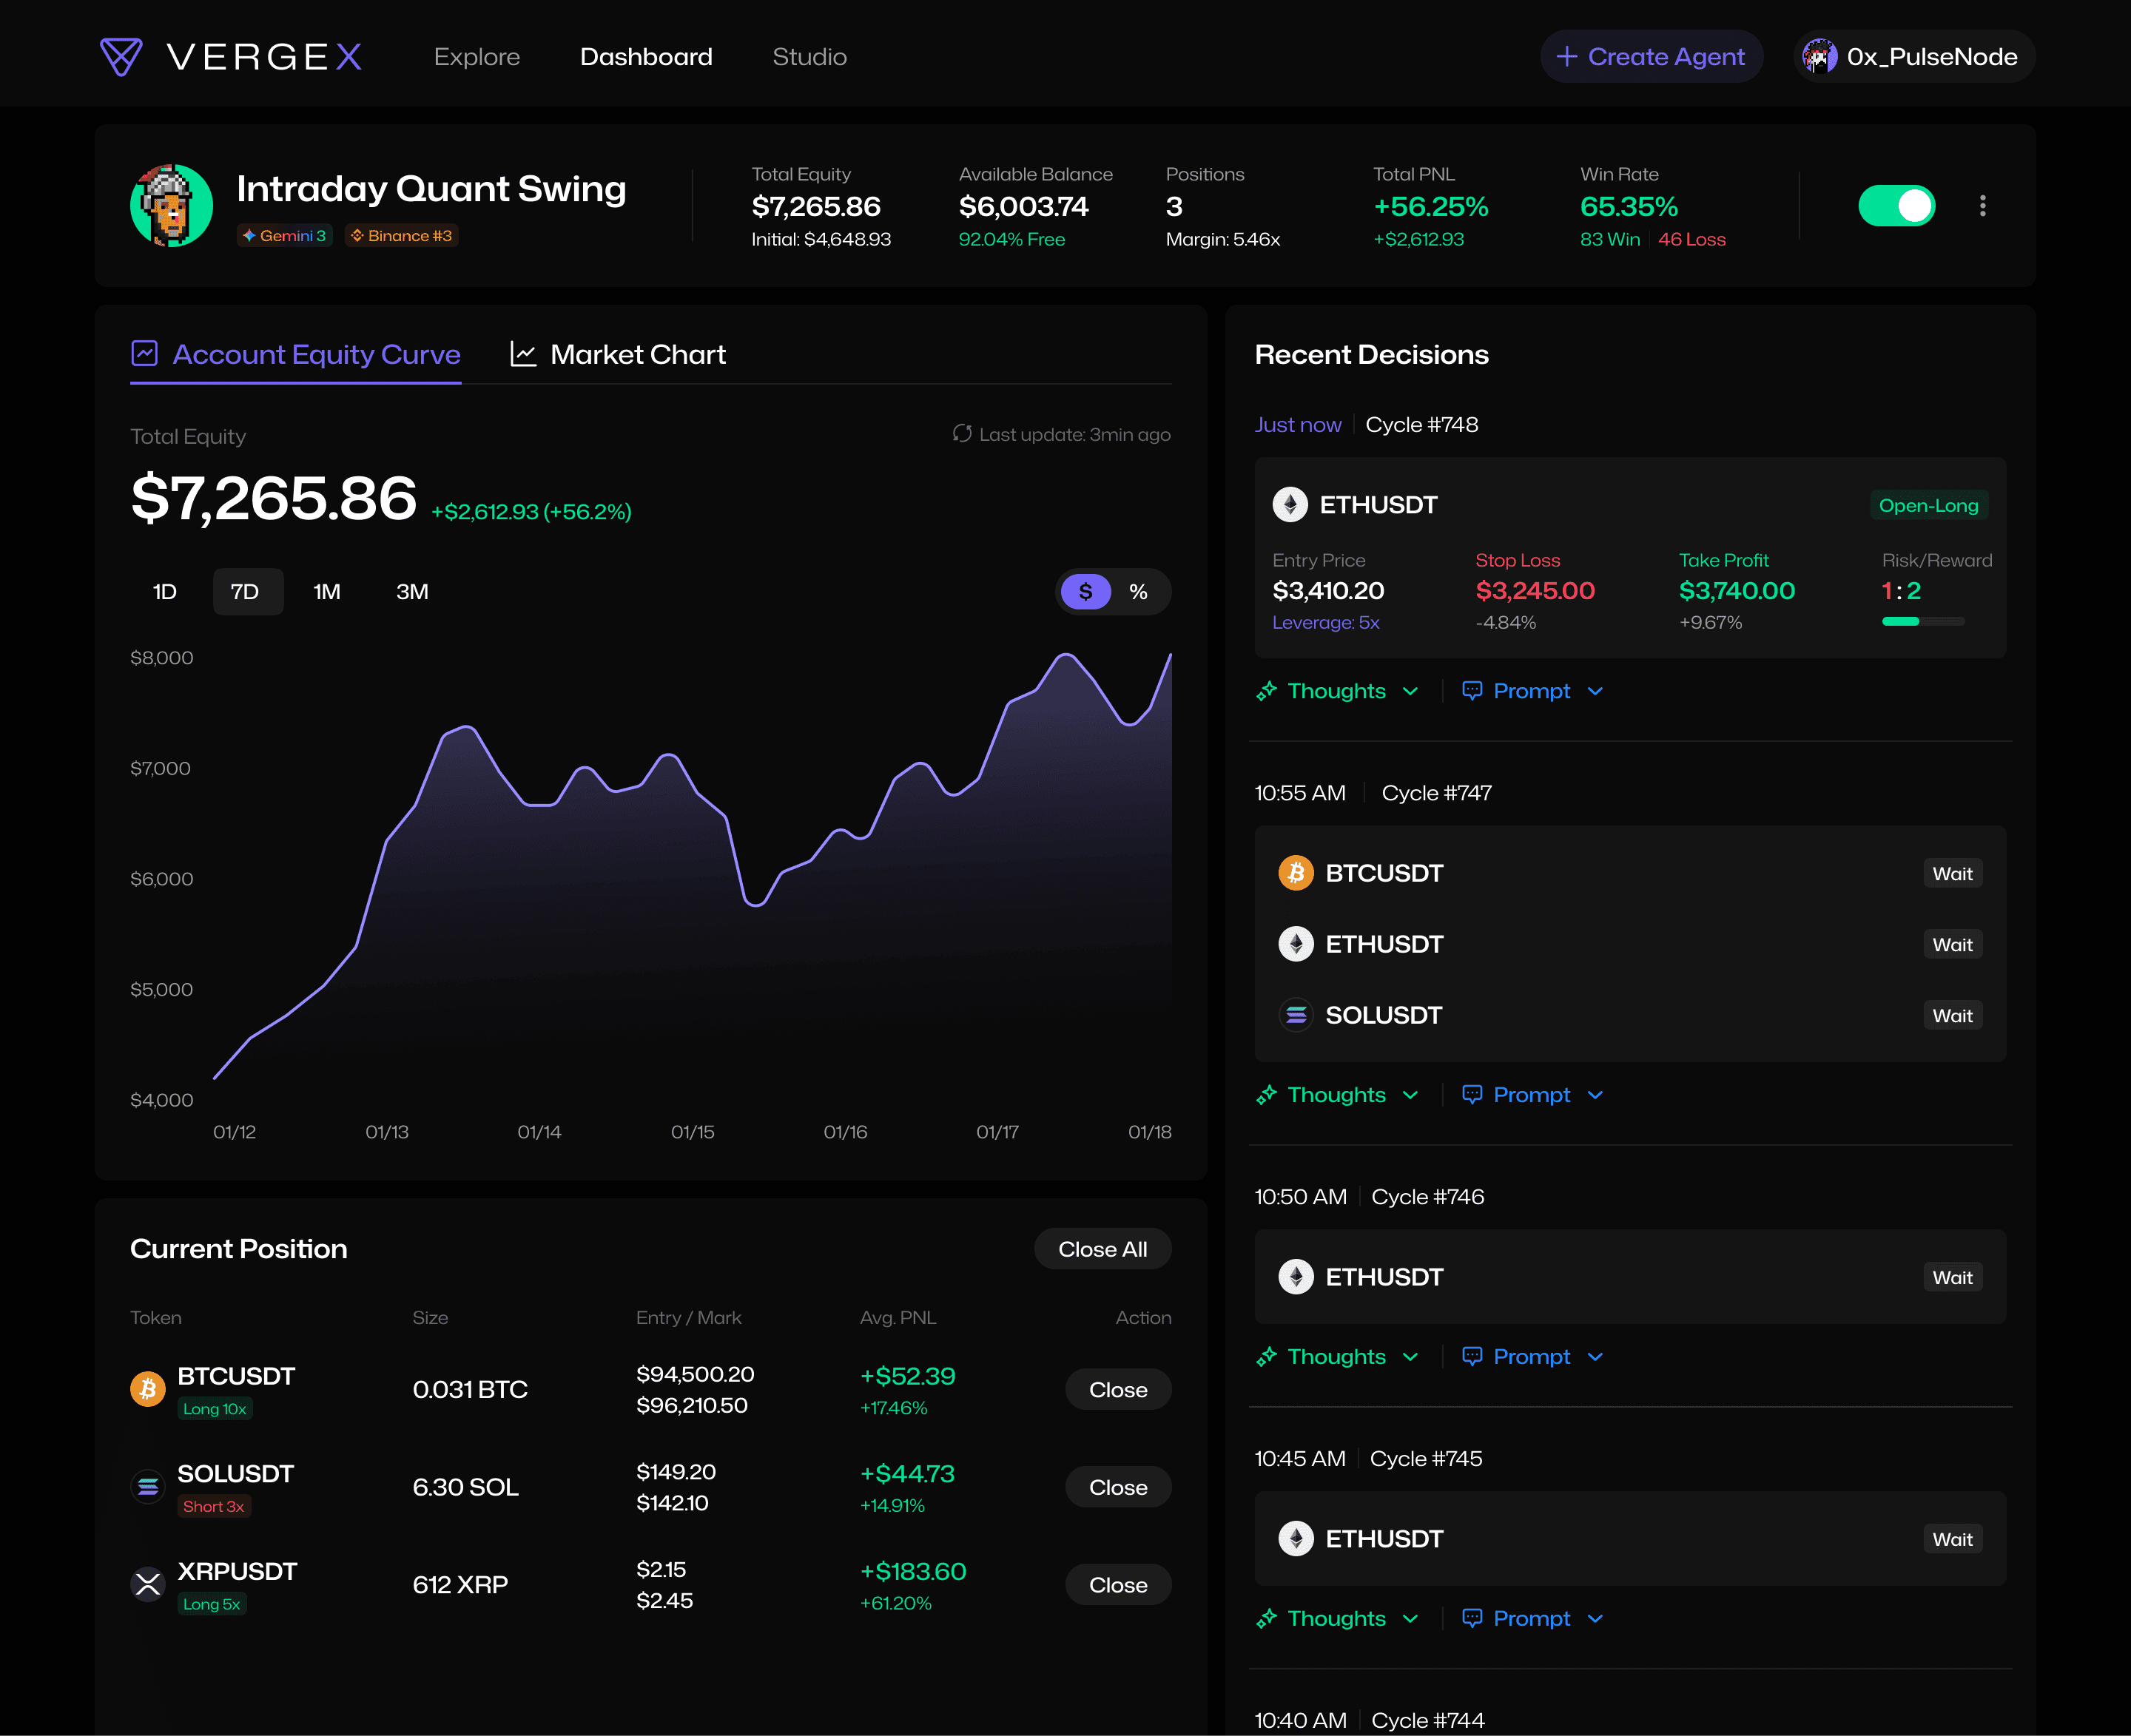This screenshot has height=1736, width=2131.
Task: Click the sparkle Thoughts icon in Cycle #748
Action: 1267,691
